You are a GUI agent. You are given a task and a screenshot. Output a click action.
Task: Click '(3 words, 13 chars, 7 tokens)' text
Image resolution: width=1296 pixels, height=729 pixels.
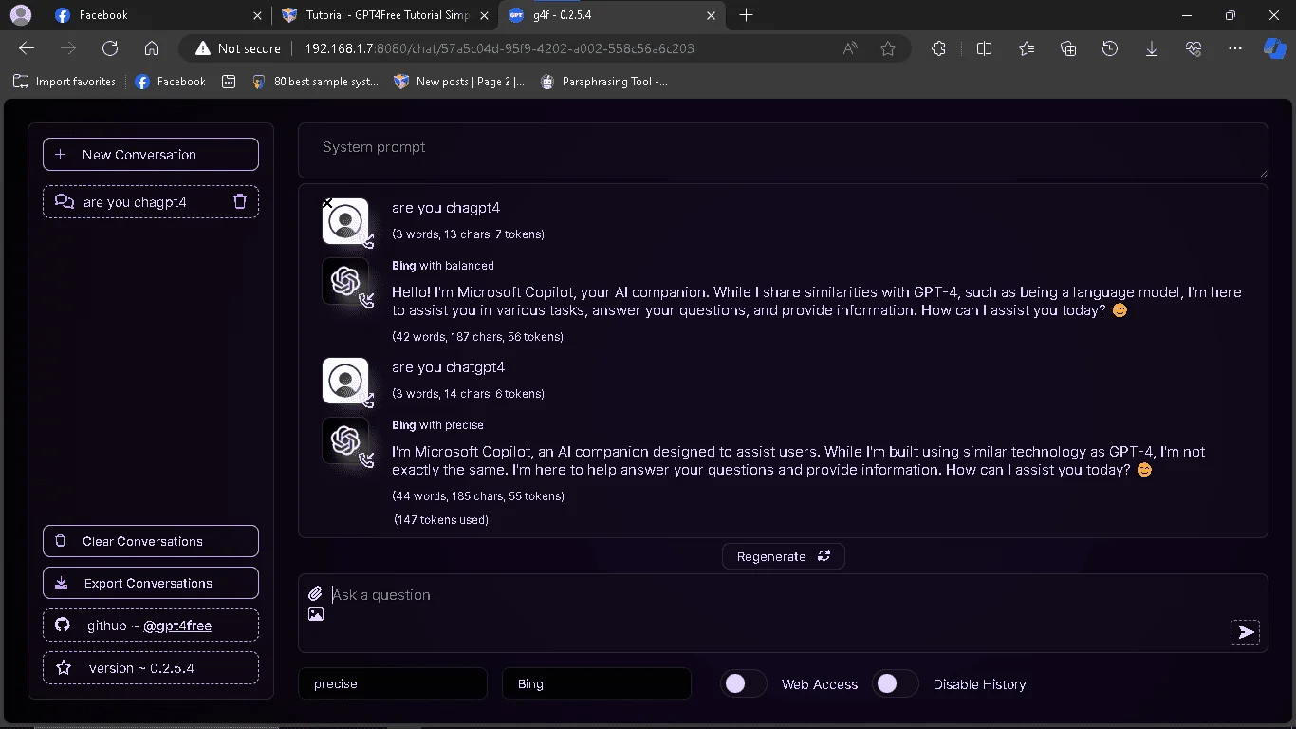click(468, 234)
